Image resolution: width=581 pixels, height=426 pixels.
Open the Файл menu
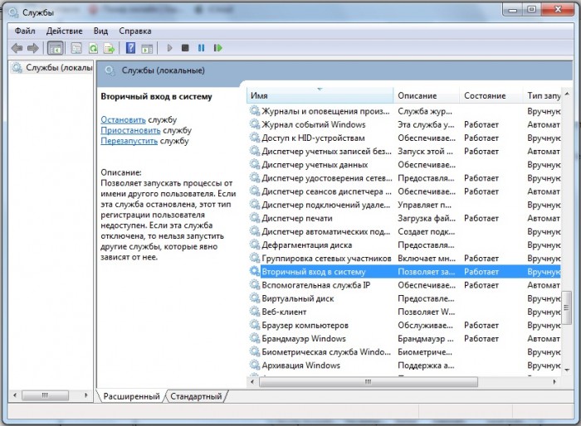(x=25, y=31)
